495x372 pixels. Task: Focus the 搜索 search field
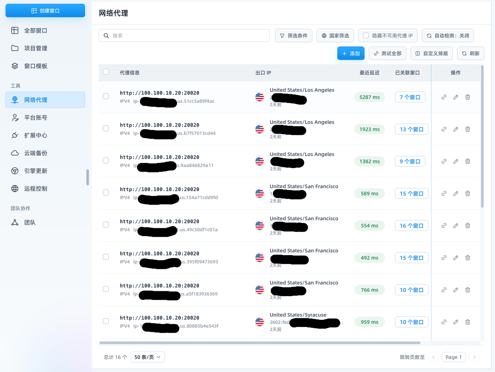pyautogui.click(x=184, y=36)
